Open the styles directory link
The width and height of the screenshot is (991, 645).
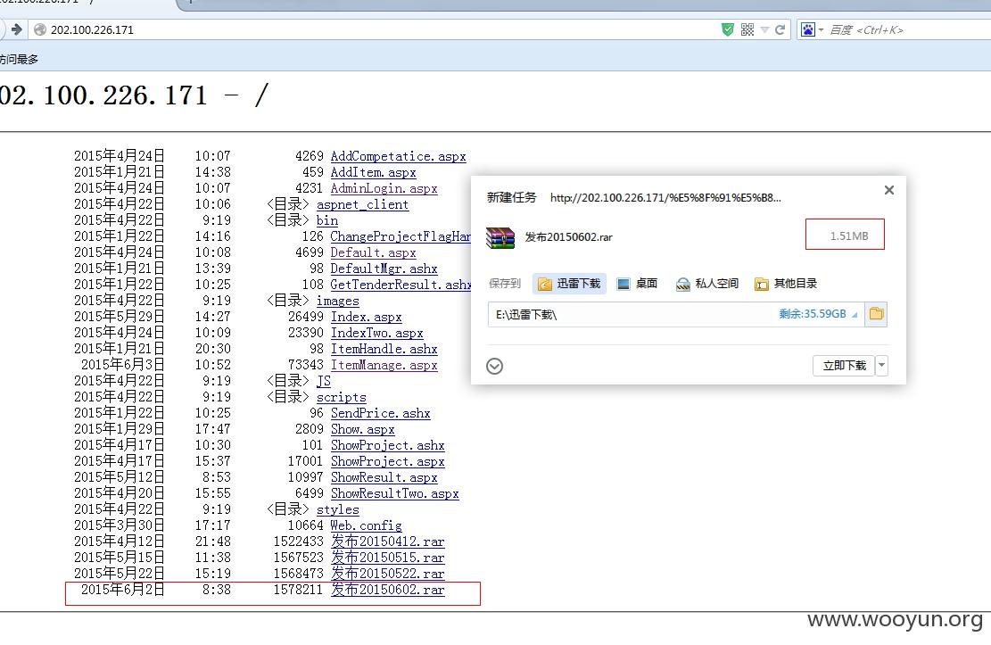[337, 509]
